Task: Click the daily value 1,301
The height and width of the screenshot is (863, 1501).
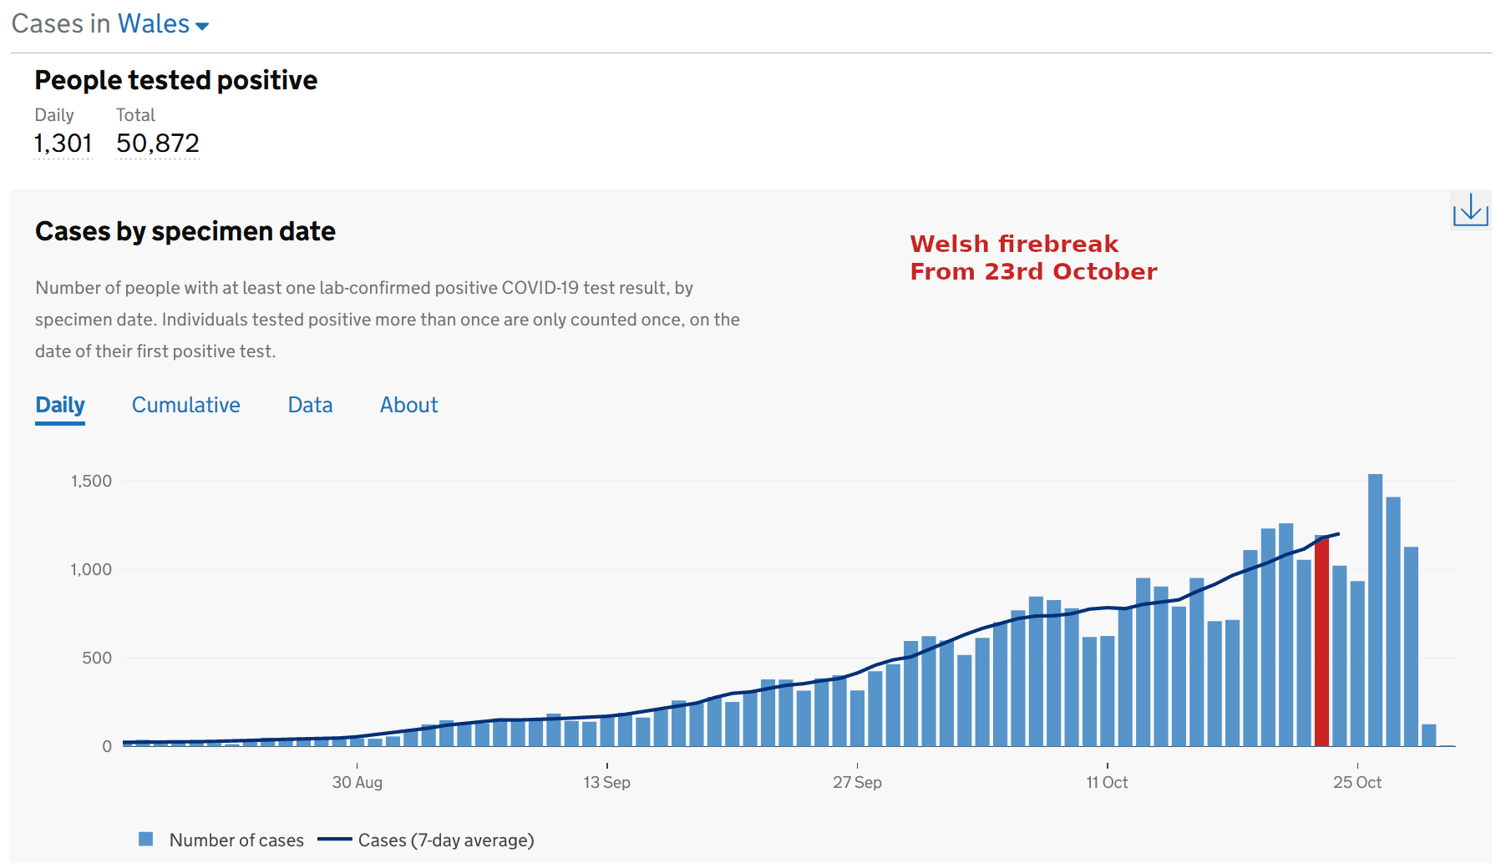Action: click(63, 144)
